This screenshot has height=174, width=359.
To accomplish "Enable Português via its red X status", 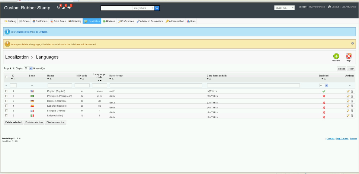I will point(324,96).
